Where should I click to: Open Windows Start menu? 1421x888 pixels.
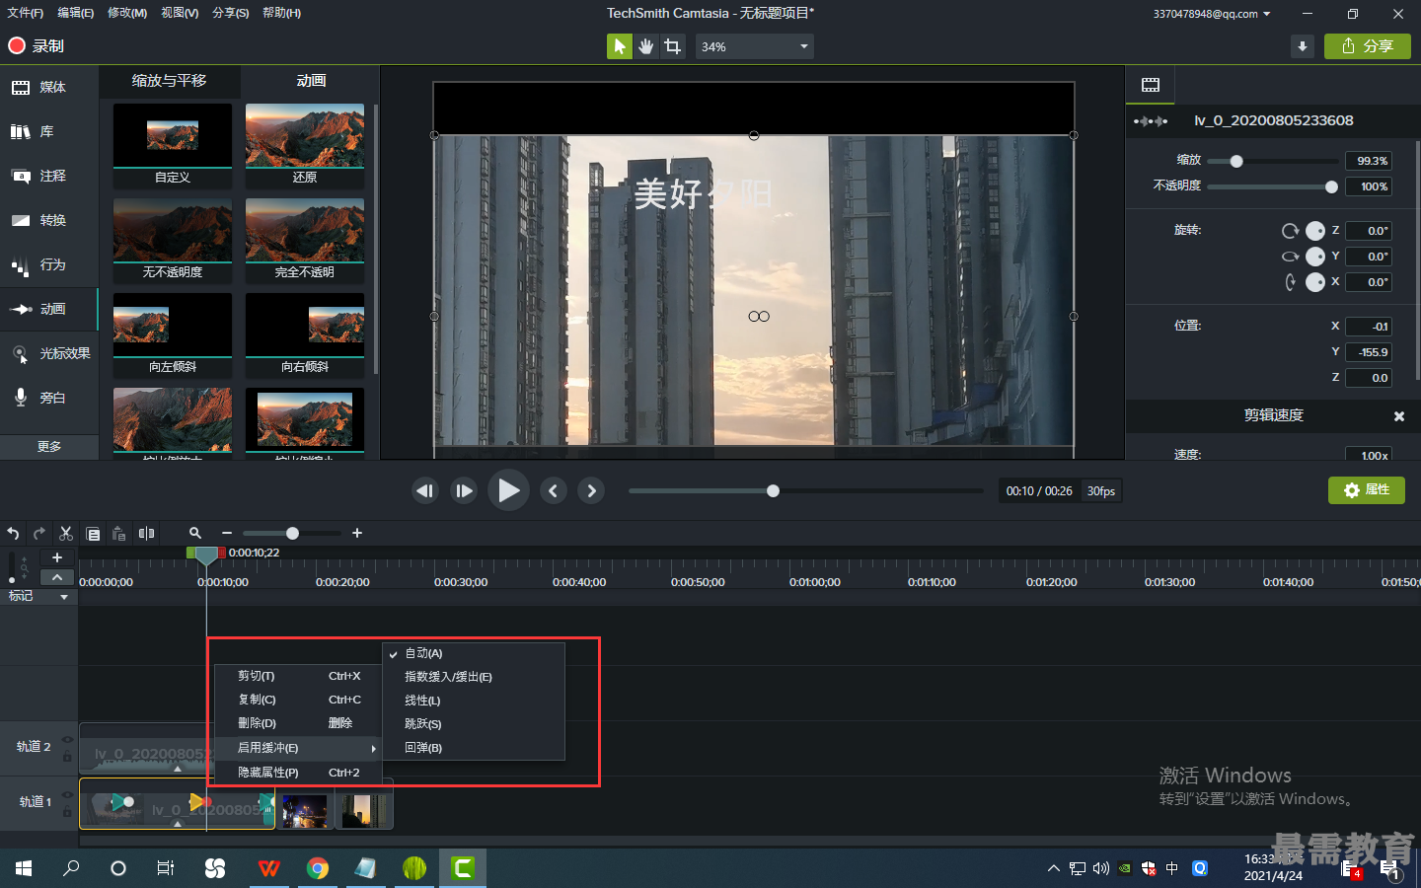point(24,868)
